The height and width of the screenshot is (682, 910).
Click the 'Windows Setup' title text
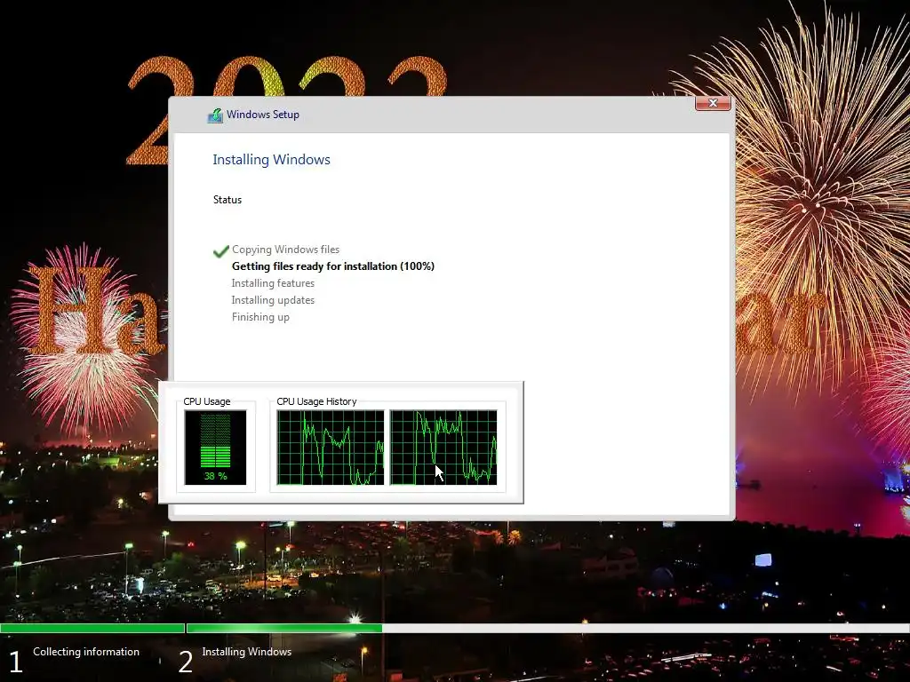click(x=263, y=115)
